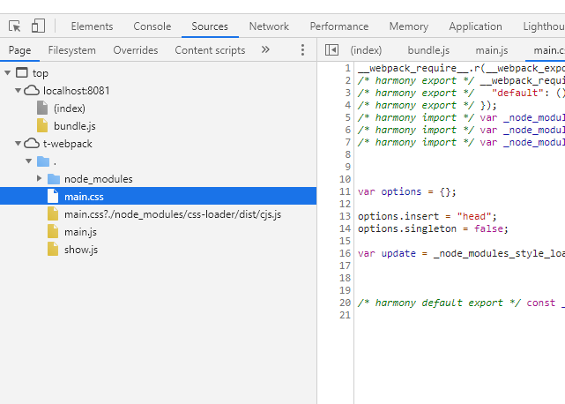The height and width of the screenshot is (404, 565).
Task: Switch to the Application tab
Action: click(475, 26)
